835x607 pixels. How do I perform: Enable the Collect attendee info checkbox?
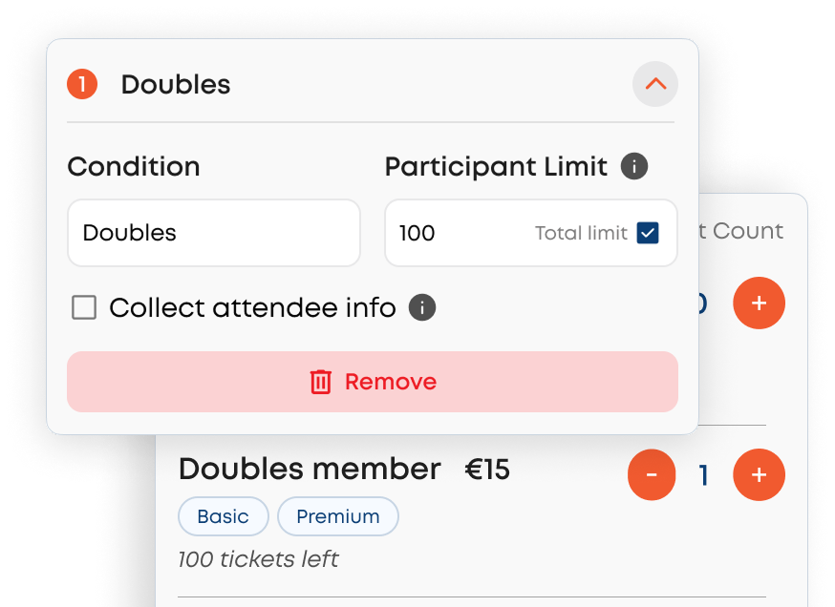[84, 308]
